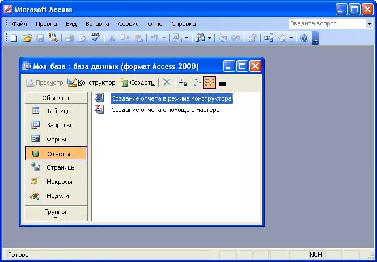Switch to Details (table) view

pyautogui.click(x=222, y=83)
